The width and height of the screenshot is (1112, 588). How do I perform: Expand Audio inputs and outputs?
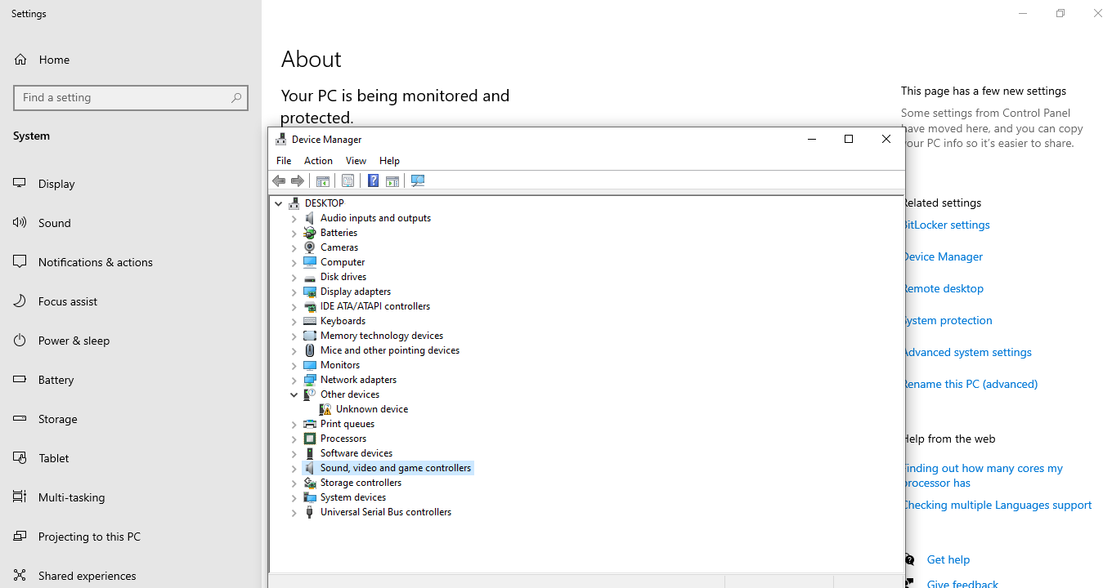point(294,218)
